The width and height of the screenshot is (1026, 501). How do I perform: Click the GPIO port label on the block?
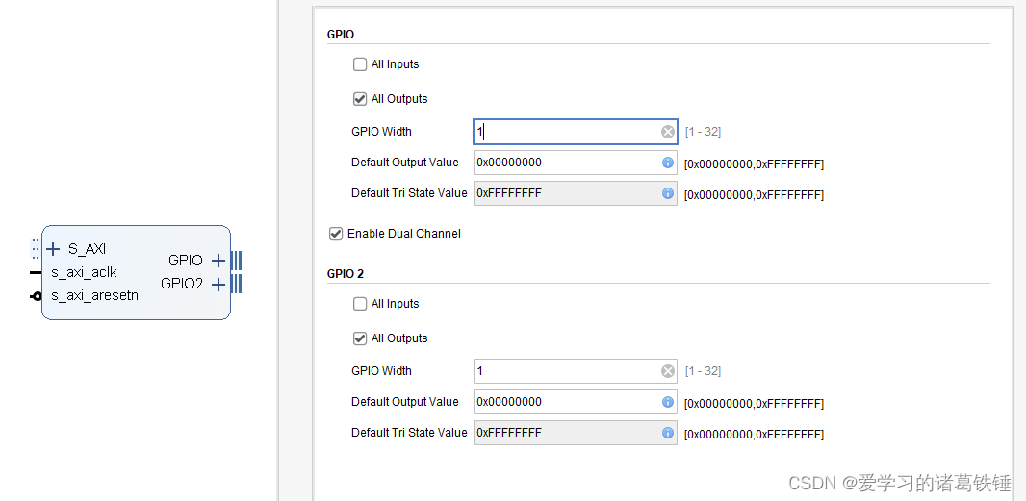(x=185, y=261)
